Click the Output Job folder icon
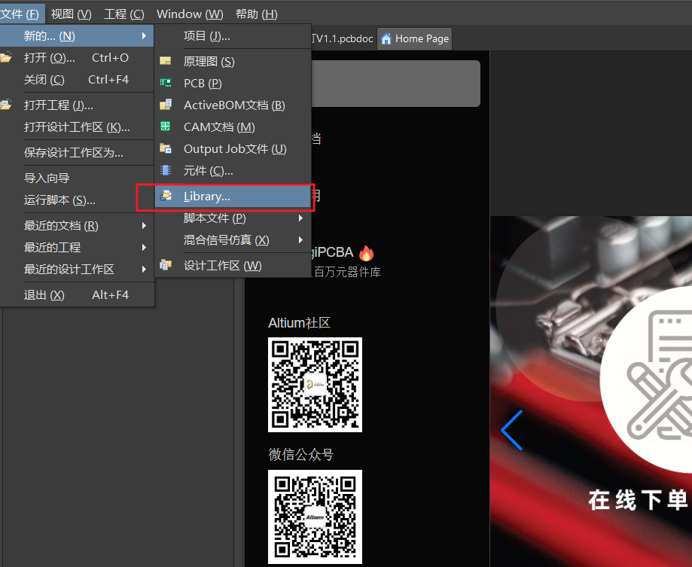Screen dimensions: 692x567 point(166,148)
